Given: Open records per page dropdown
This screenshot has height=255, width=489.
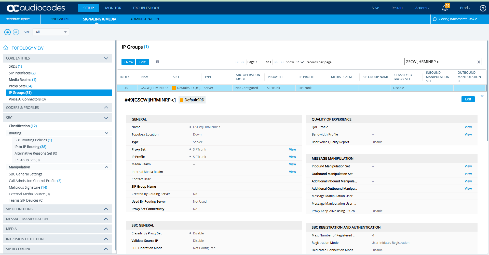Looking at the screenshot, I should point(300,62).
